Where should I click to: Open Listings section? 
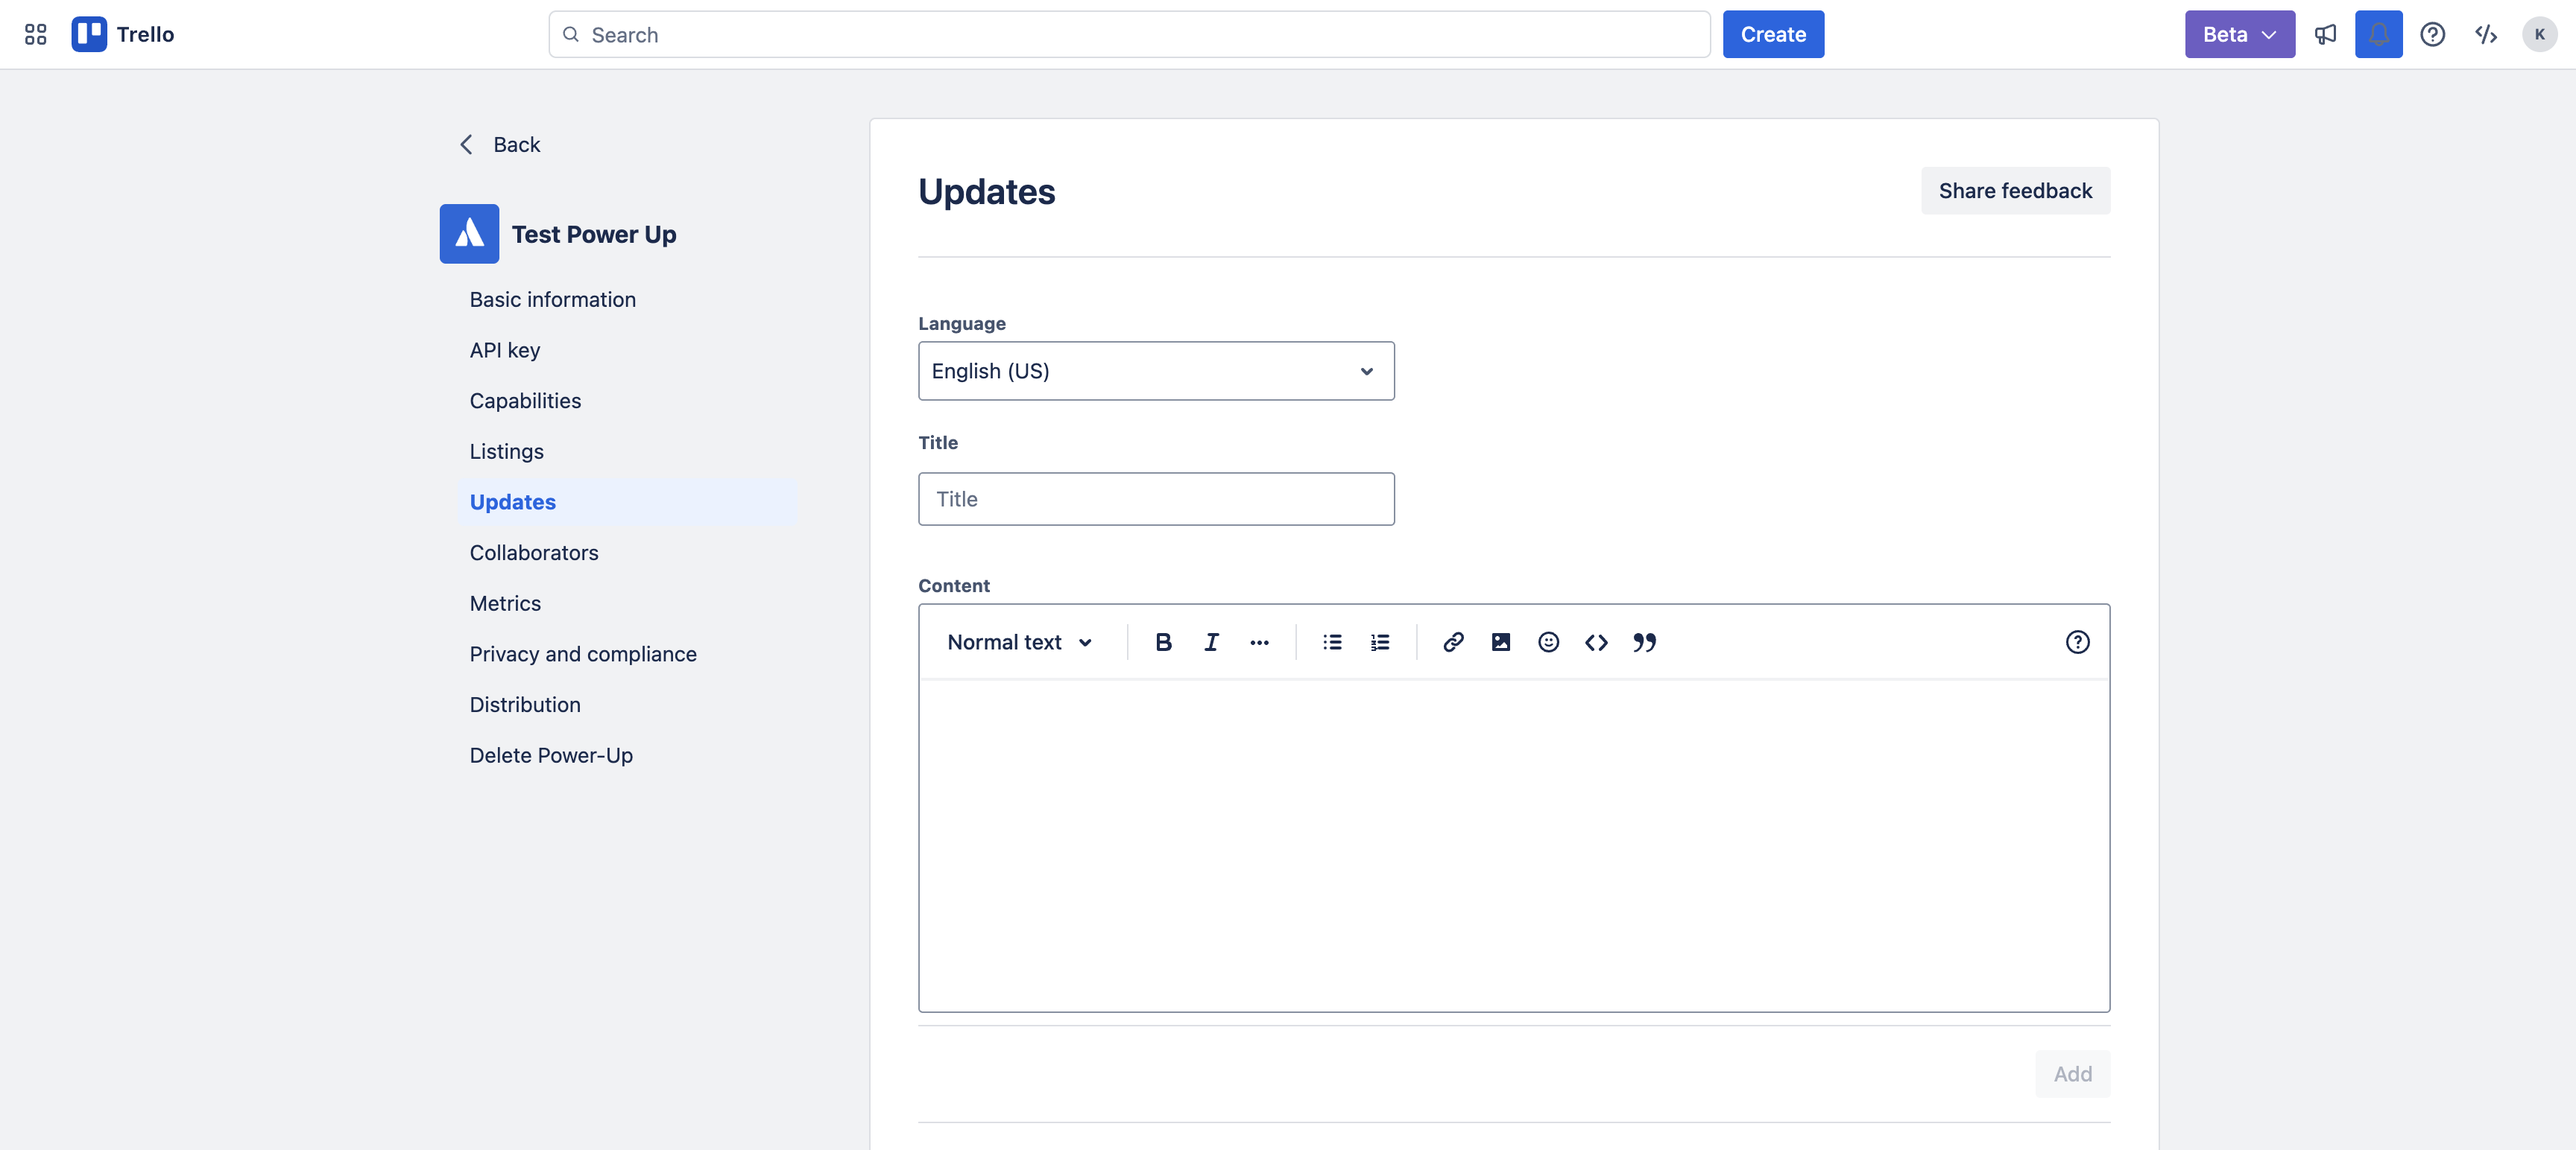507,451
